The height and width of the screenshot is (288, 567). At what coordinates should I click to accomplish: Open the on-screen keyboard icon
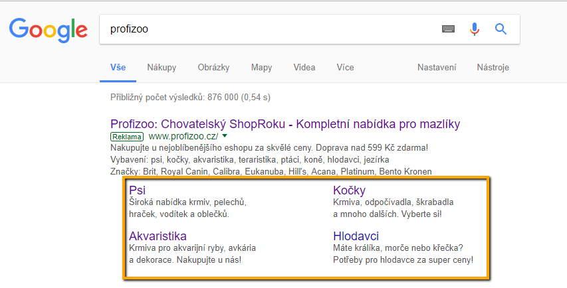pos(449,29)
